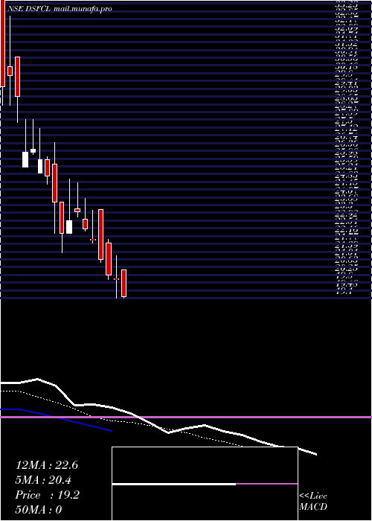This screenshot has height=521, width=372.
Task: Click the blue moving average line
Action: pos(57,418)
